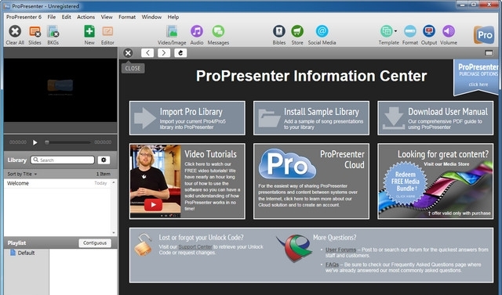Clear Slides using toolbar icon
Viewport: 502px width, 295px height.
coord(35,31)
